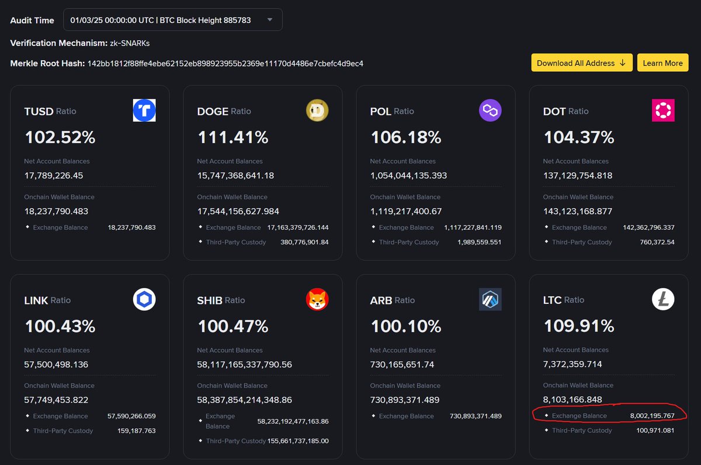Click POL exchange balance 1,117,227,841.119

[x=473, y=228]
